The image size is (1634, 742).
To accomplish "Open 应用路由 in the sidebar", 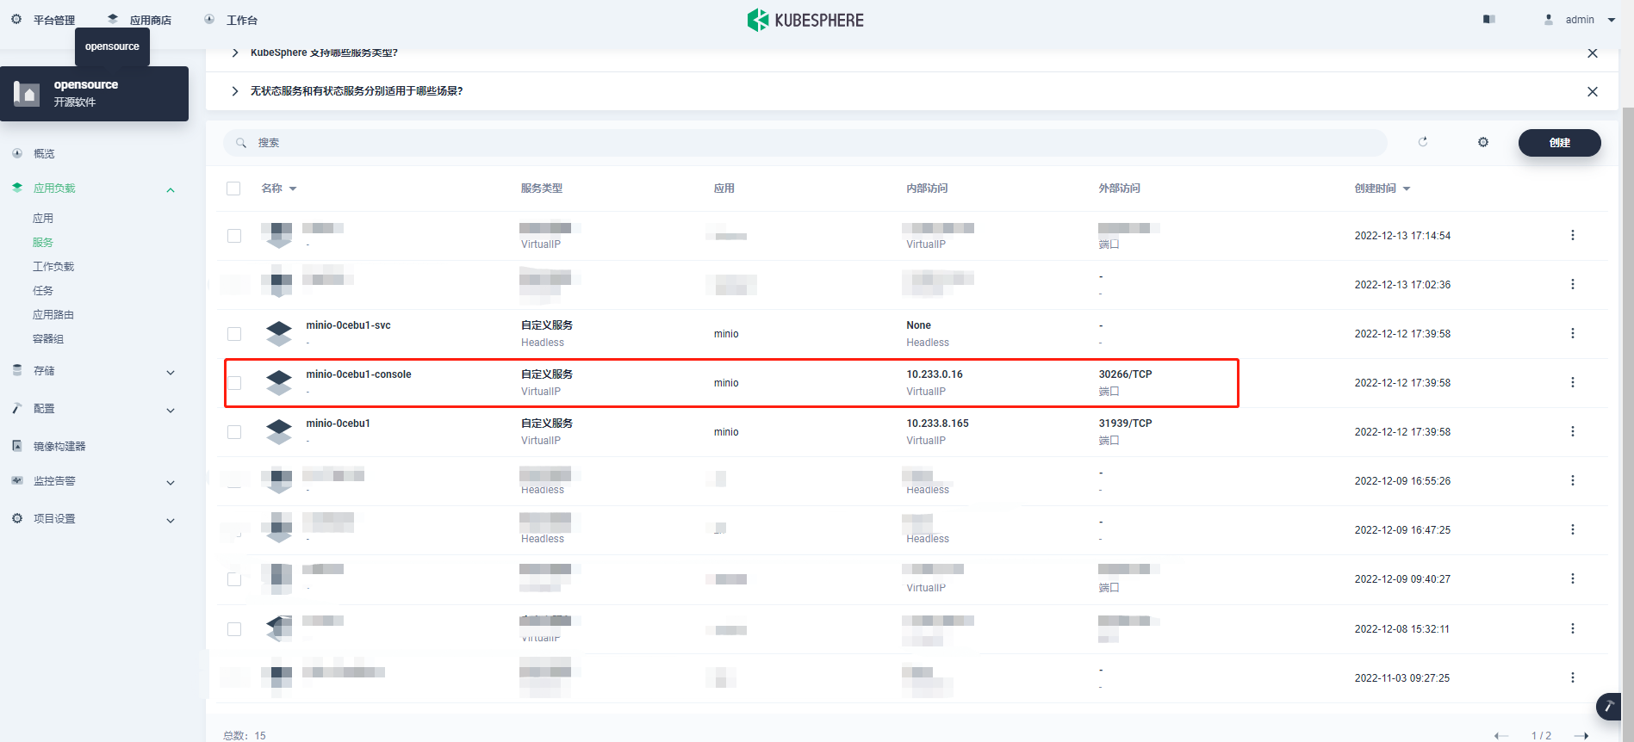I will tap(53, 314).
